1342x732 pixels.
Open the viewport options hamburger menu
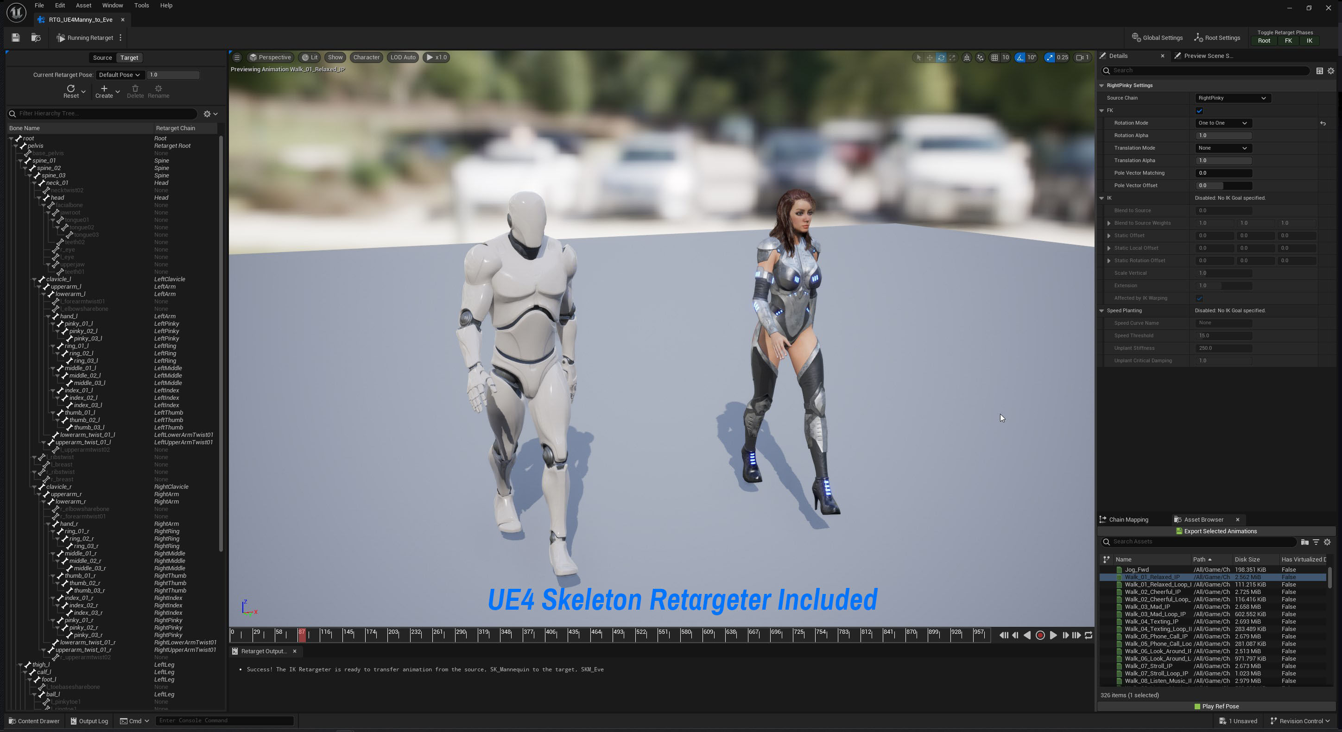pos(237,57)
